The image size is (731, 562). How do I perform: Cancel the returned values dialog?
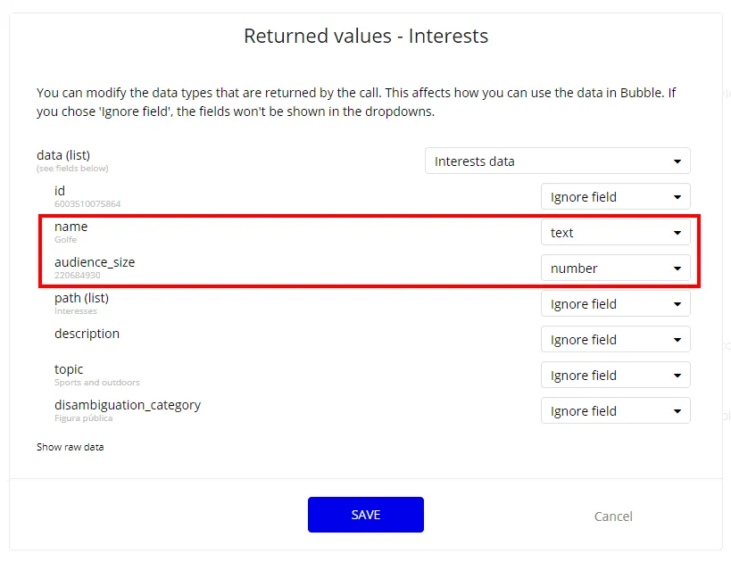[613, 517]
